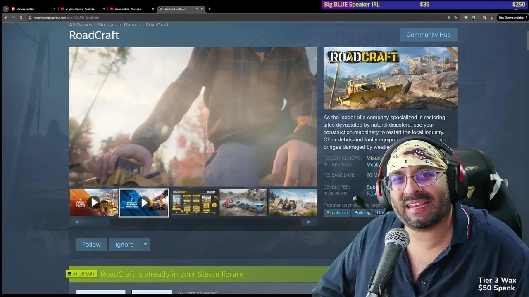Close the RoadCraft on Steam tab

pyautogui.click(x=202, y=9)
